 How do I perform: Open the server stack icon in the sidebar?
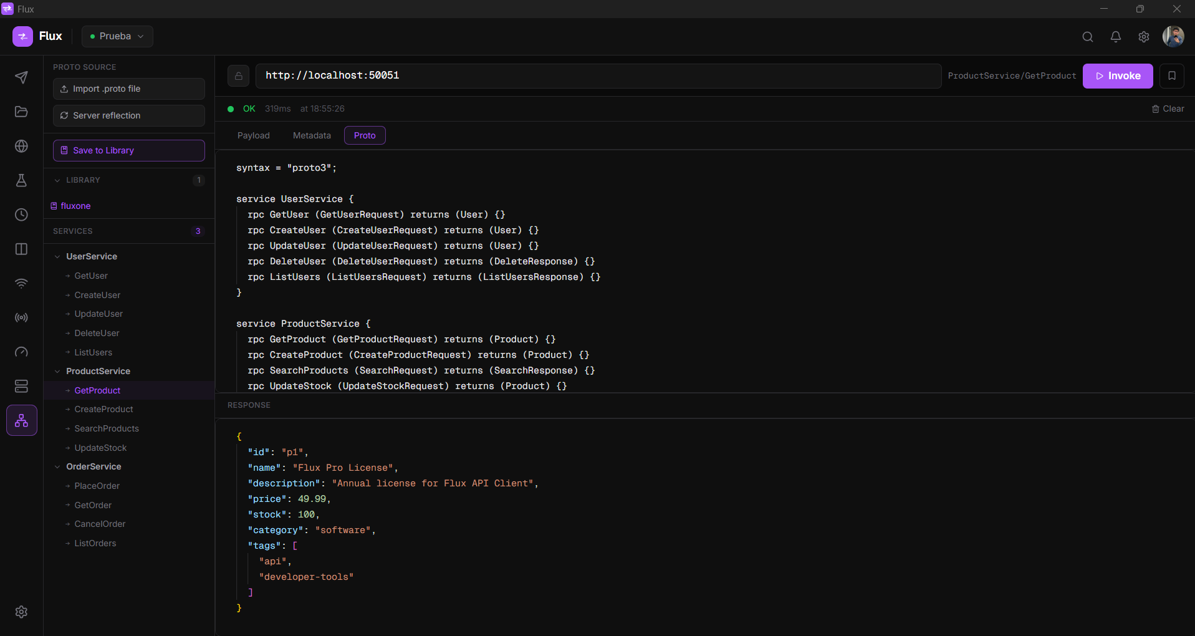point(21,386)
